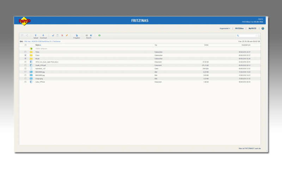
Task: Open the Musik folder name
Action: [37, 58]
